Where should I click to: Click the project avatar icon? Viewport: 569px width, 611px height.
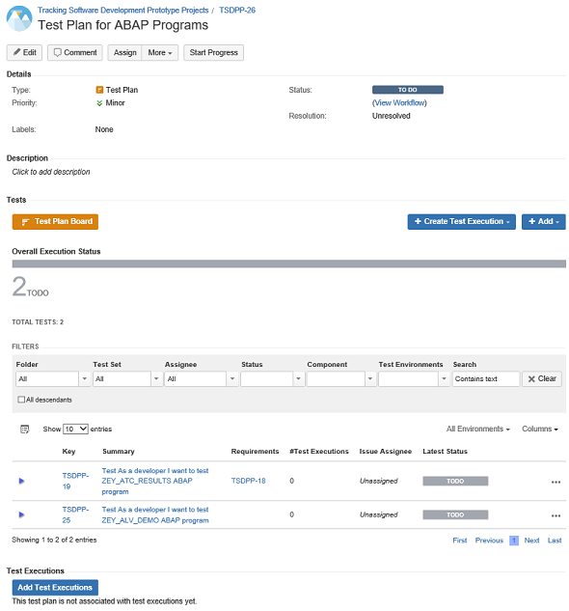[x=19, y=18]
